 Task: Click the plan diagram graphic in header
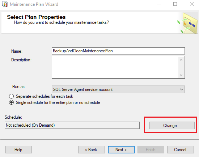[x=187, y=23]
